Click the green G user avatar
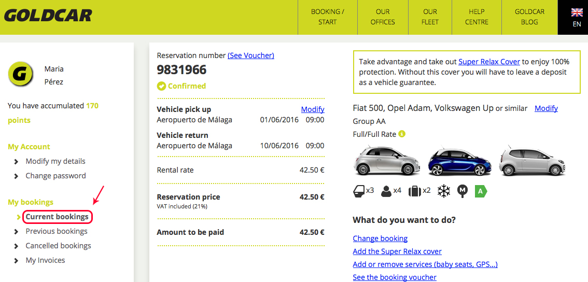The image size is (588, 282). coord(21,75)
